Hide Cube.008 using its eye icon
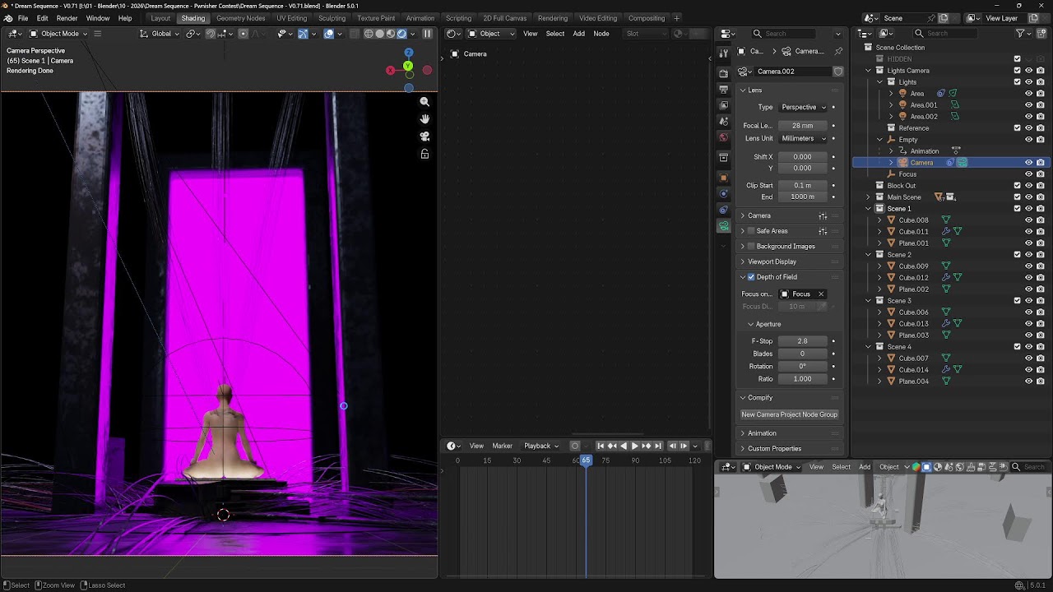Image resolution: width=1053 pixels, height=592 pixels. coord(1028,220)
